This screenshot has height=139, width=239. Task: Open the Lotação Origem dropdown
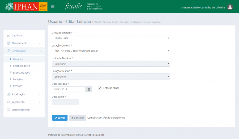(111, 51)
